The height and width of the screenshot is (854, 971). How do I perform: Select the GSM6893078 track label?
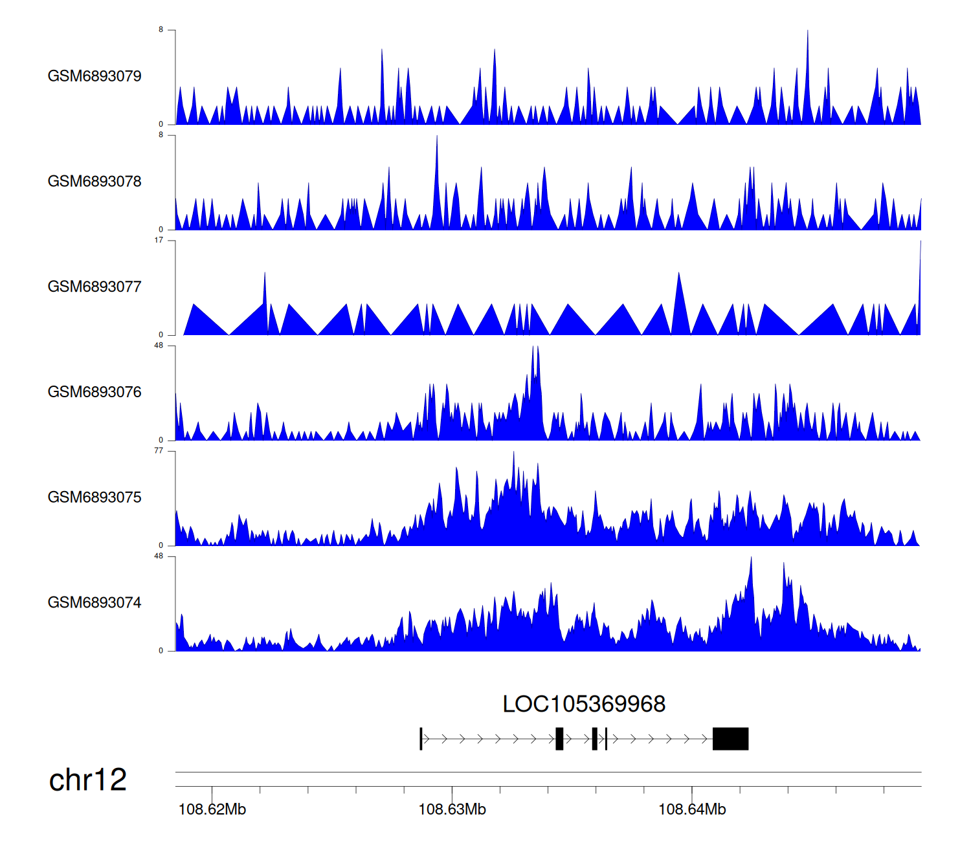95,182
